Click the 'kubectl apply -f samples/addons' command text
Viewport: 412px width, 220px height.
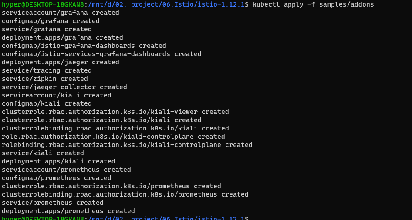click(313, 4)
